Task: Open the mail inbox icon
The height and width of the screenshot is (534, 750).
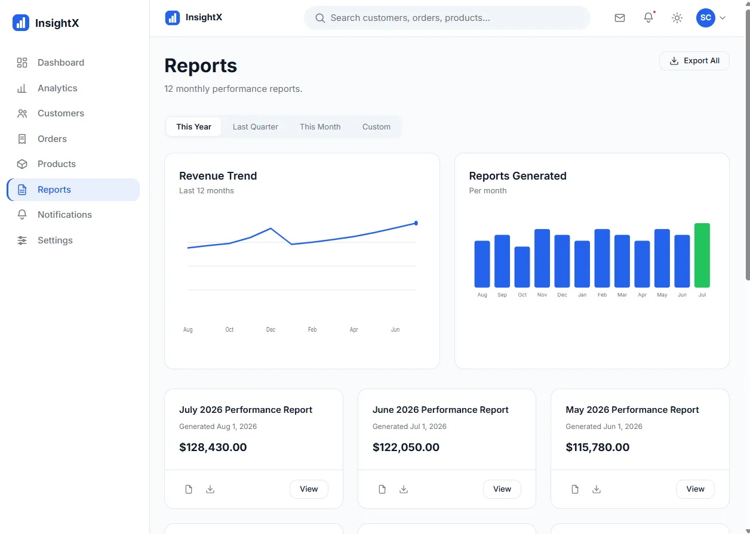Action: click(620, 18)
